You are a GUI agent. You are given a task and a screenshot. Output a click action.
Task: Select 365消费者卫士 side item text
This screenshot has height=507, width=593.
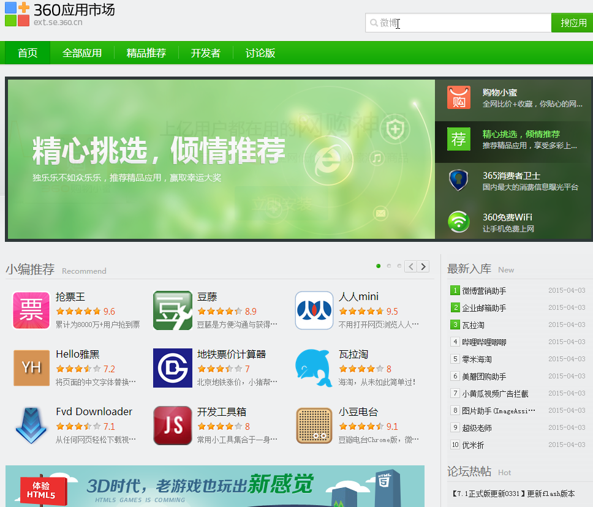click(x=531, y=181)
